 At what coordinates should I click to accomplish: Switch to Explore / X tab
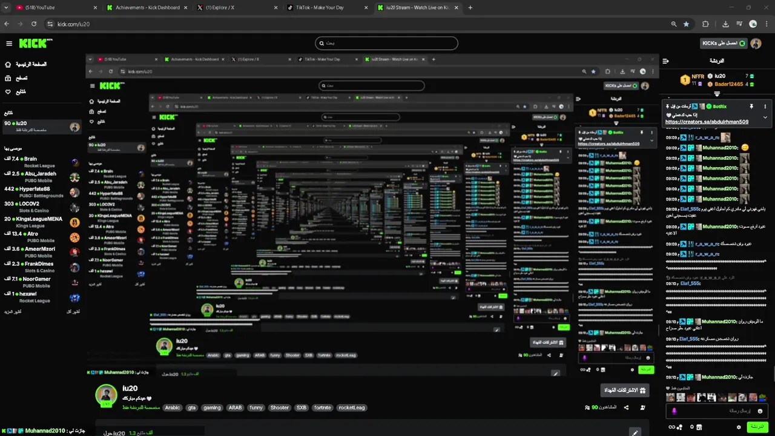coord(238,7)
